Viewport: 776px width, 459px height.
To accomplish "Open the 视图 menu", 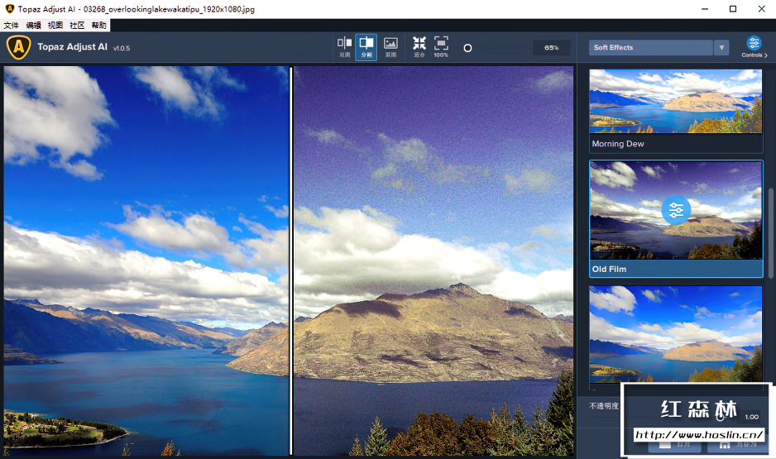I will click(x=55, y=26).
